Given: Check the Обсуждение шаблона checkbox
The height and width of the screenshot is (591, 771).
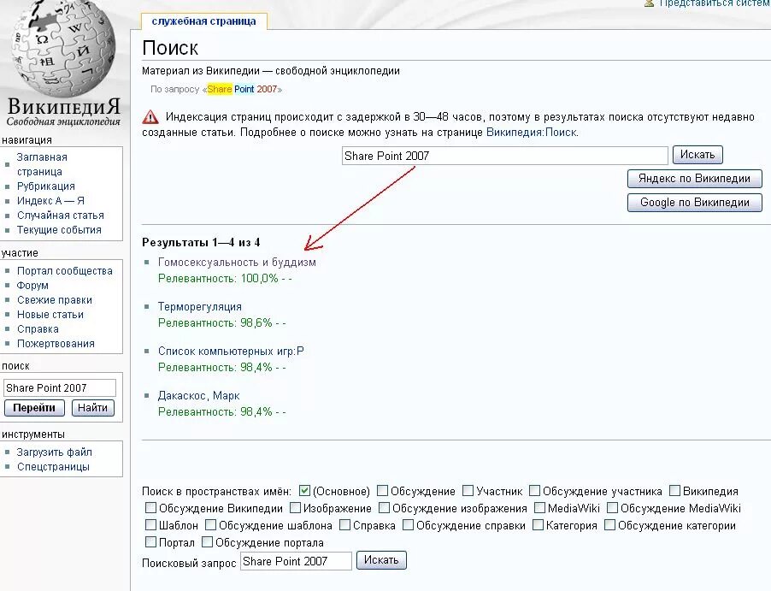Looking at the screenshot, I should (210, 524).
